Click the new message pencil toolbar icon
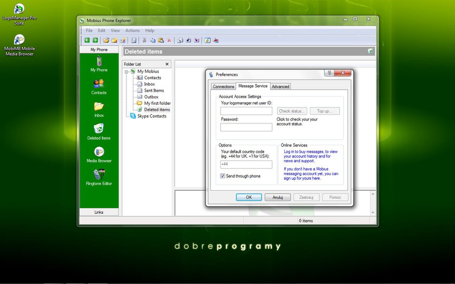 click(x=123, y=40)
